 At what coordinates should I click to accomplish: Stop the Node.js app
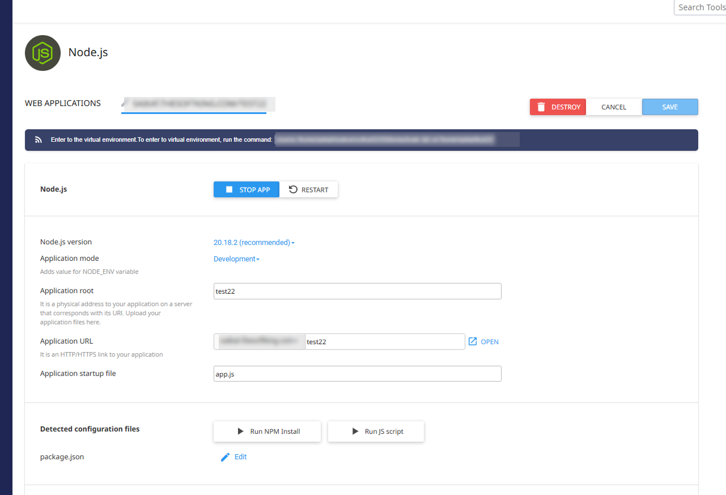pos(247,189)
